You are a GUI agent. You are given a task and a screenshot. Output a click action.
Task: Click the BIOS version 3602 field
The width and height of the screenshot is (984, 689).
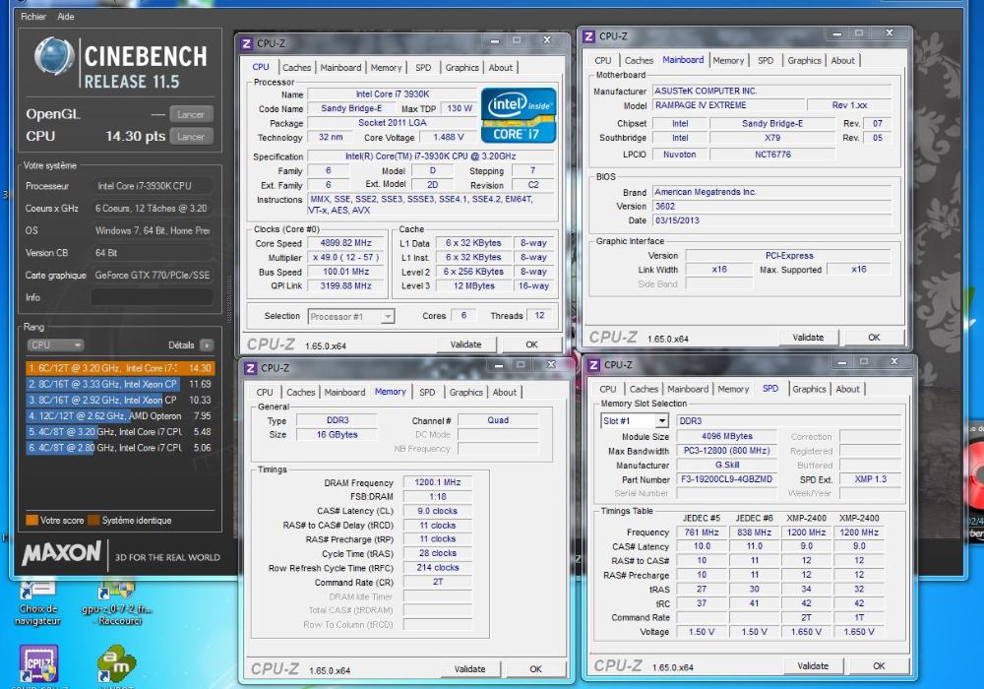pos(771,206)
